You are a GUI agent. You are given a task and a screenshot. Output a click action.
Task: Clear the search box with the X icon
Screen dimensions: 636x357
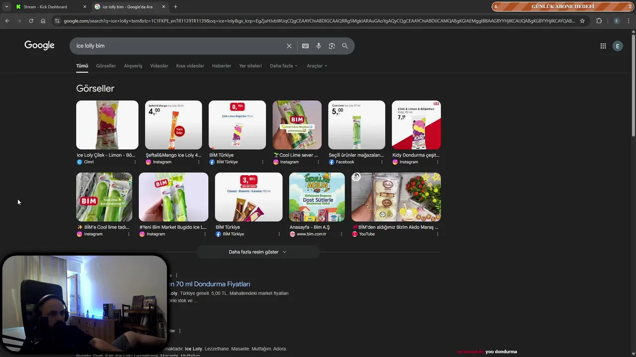pos(289,46)
